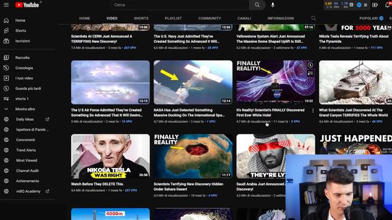Open the 4000m tower thumbnail
Viewport: 392px width, 220px height.
pyautogui.click(x=110, y=214)
